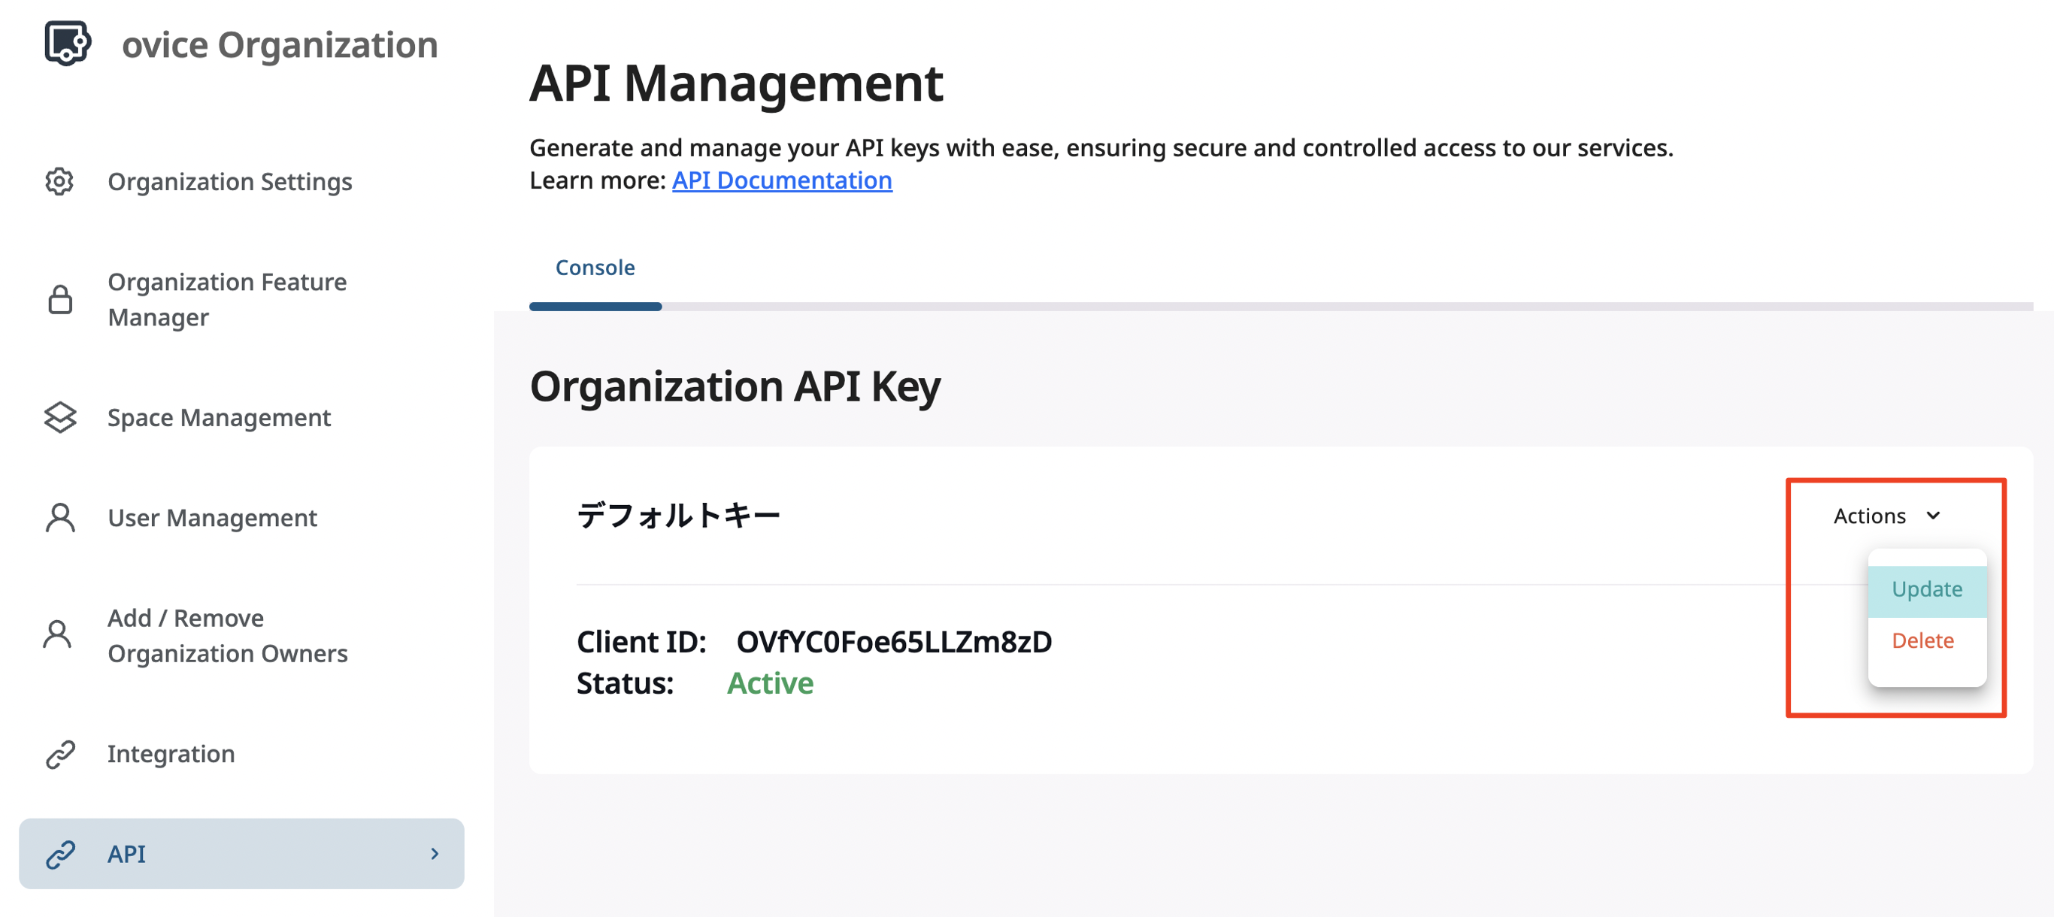Screen dimensions: 2054x917
Task: Choose Delete from the Actions menu
Action: 1922,640
